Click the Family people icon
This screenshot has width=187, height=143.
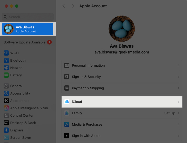[x=67, y=113]
